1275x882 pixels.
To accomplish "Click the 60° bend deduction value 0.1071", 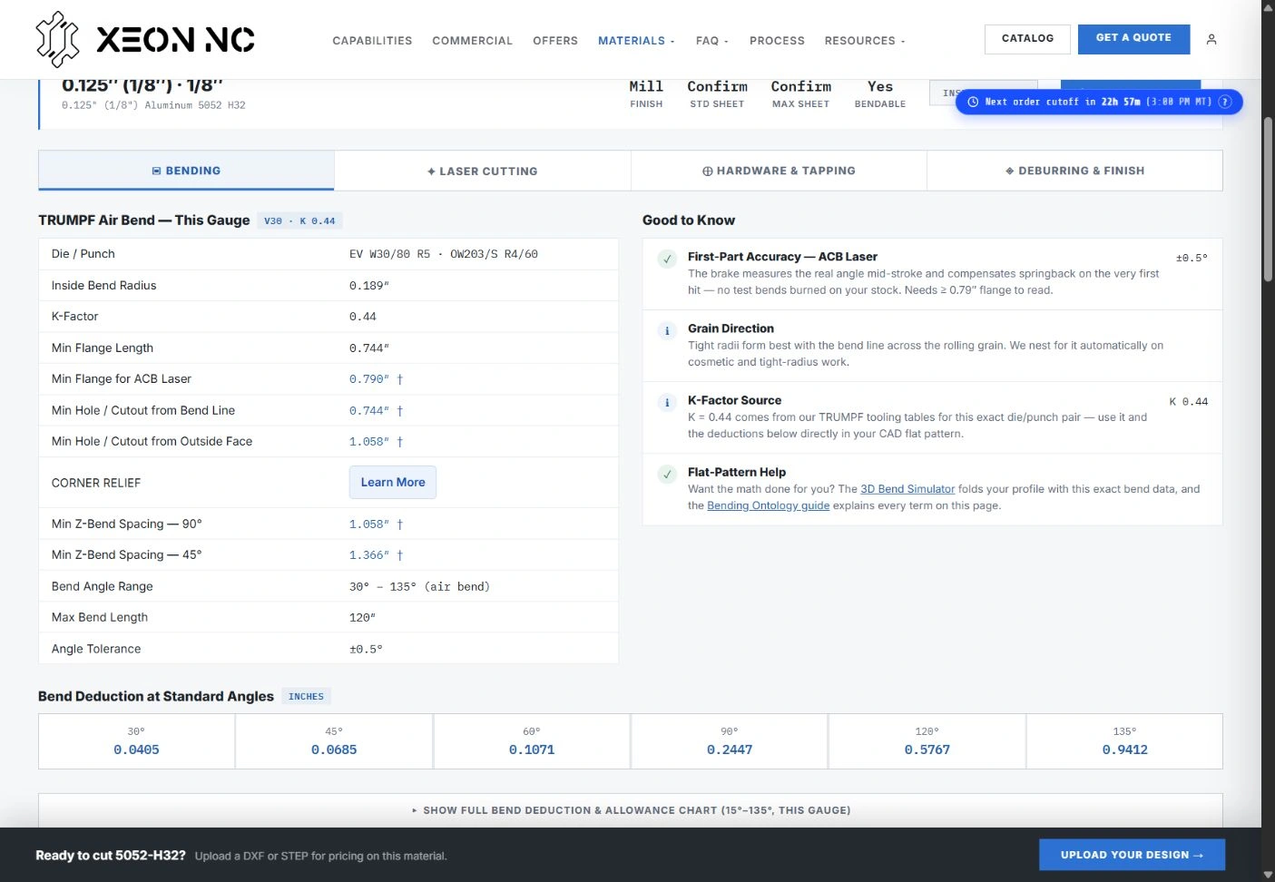I will (532, 750).
